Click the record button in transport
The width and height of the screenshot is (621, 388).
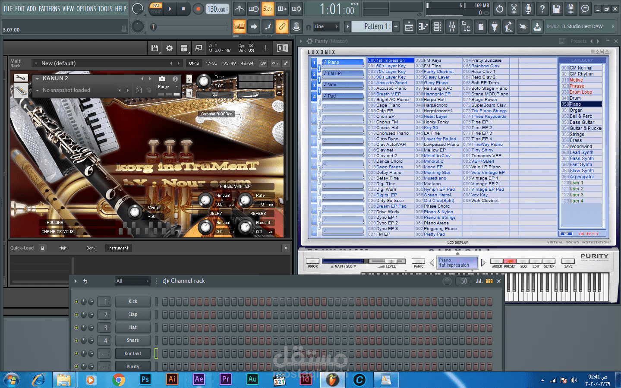click(198, 9)
